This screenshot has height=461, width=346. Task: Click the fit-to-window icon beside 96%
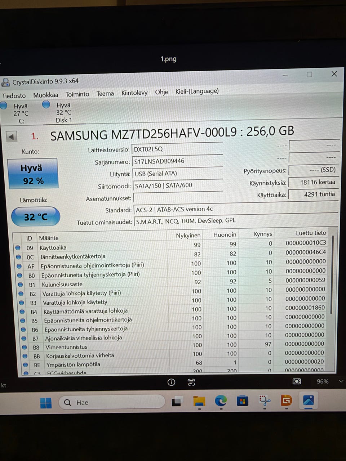(297, 381)
